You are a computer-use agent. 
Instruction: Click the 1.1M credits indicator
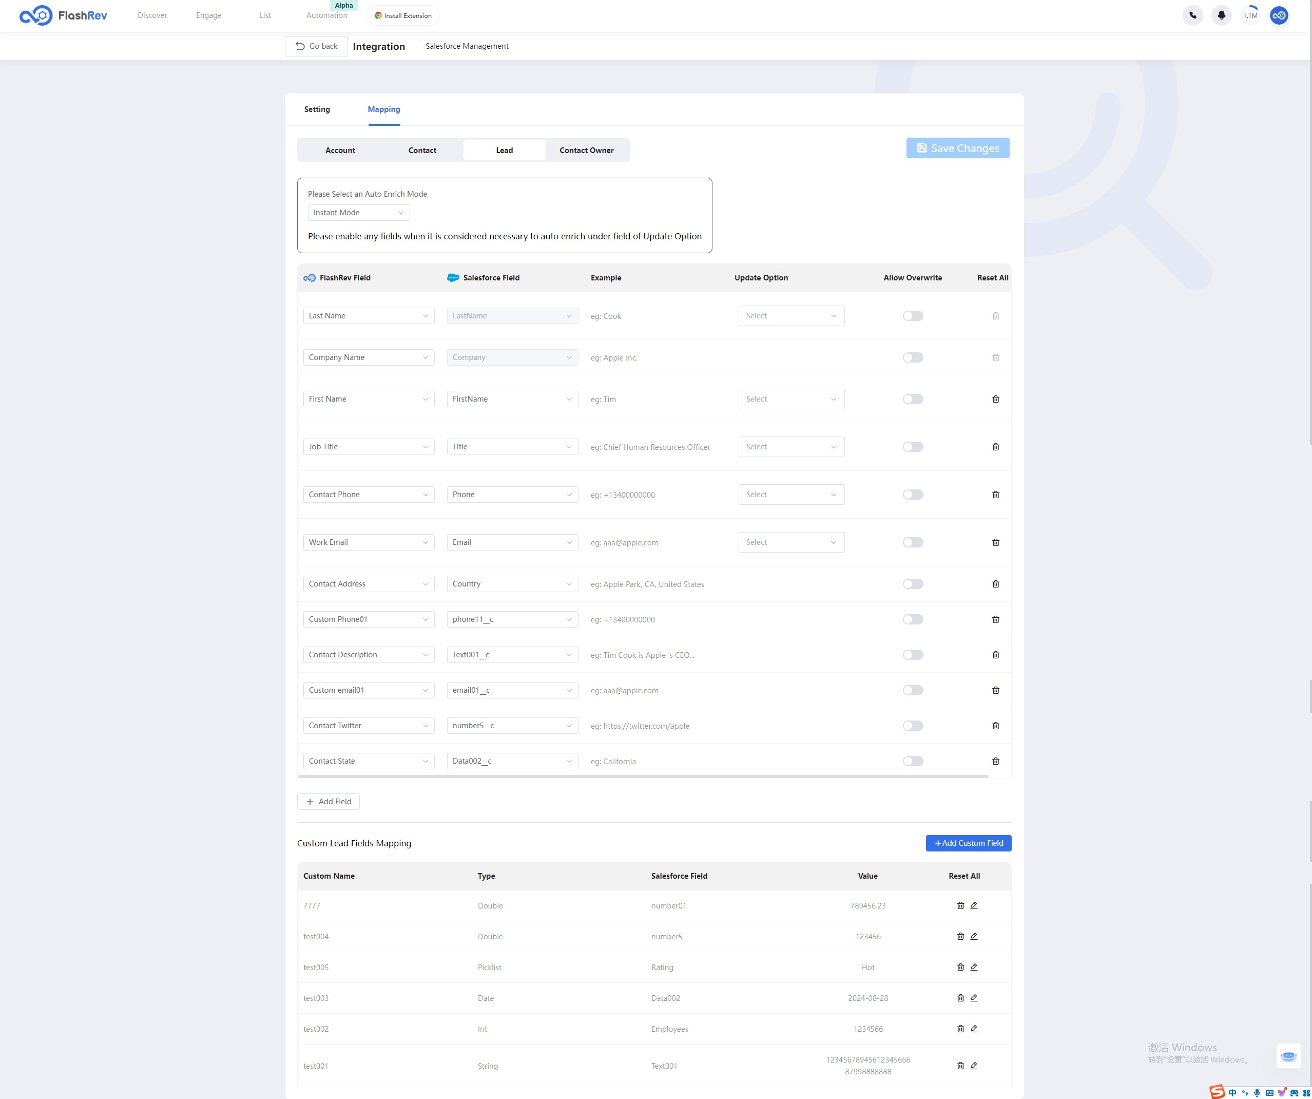tap(1250, 15)
